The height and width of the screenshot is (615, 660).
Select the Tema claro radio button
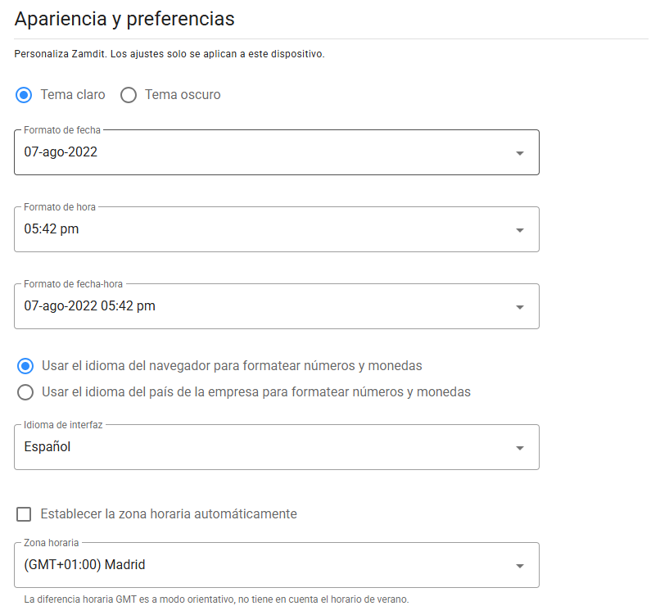[25, 95]
